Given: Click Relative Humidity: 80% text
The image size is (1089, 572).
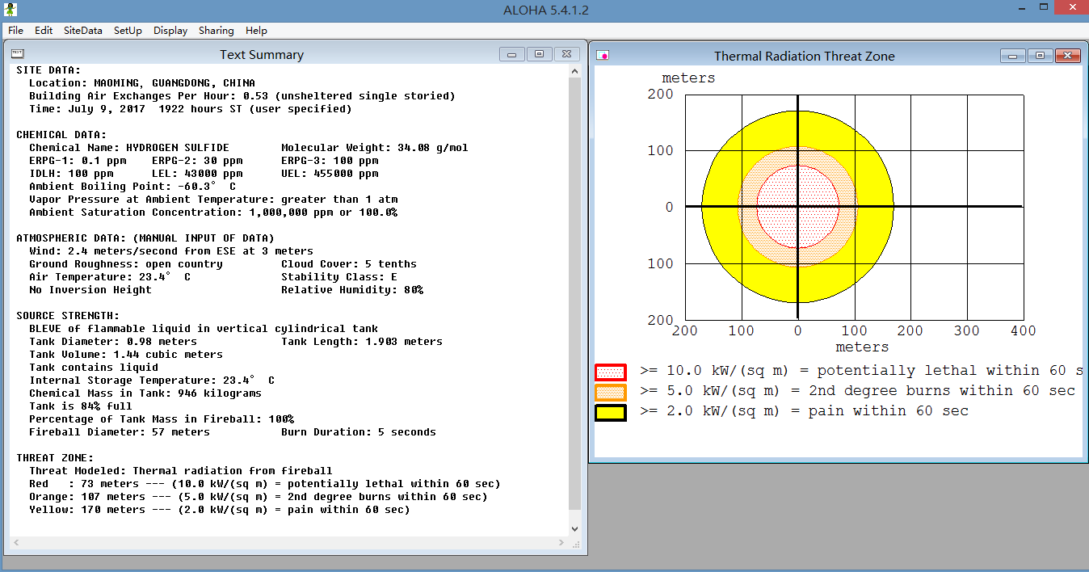Looking at the screenshot, I should tap(352, 290).
